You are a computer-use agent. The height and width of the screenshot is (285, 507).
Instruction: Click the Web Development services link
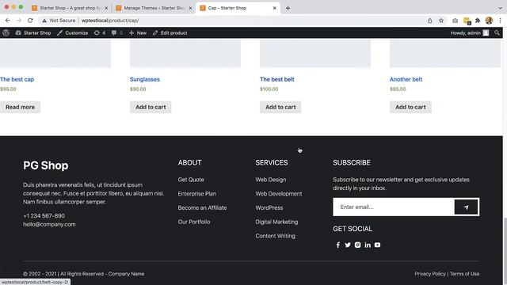(279, 193)
